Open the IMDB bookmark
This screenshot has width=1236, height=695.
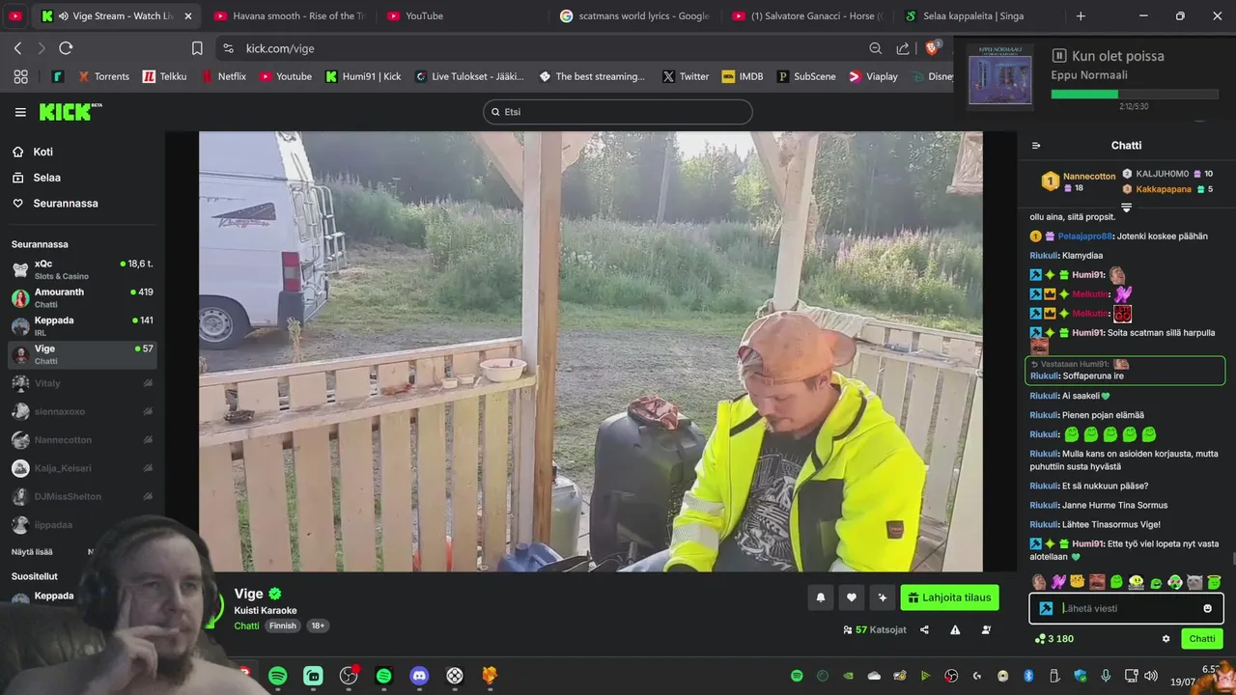[743, 76]
